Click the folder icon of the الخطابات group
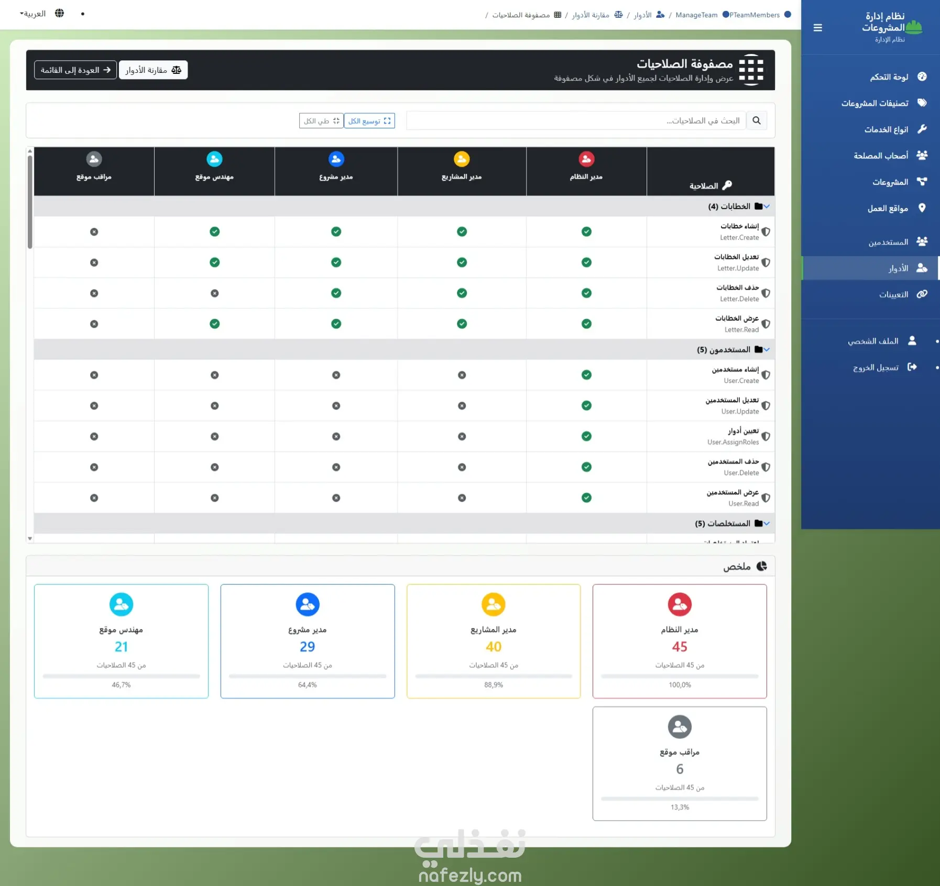 pos(759,206)
